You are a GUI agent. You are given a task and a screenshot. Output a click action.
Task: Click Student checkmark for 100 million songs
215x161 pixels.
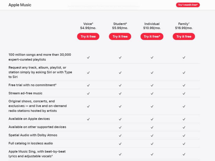120,57
